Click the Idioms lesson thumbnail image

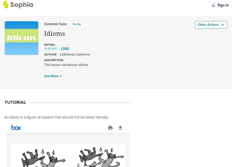tap(21, 38)
